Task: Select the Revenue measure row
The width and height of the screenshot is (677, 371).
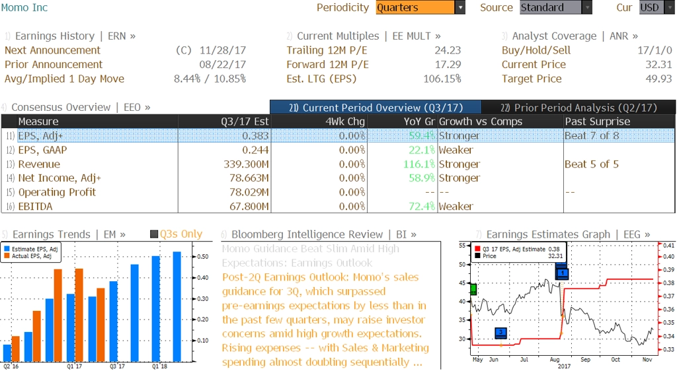Action: [x=338, y=164]
